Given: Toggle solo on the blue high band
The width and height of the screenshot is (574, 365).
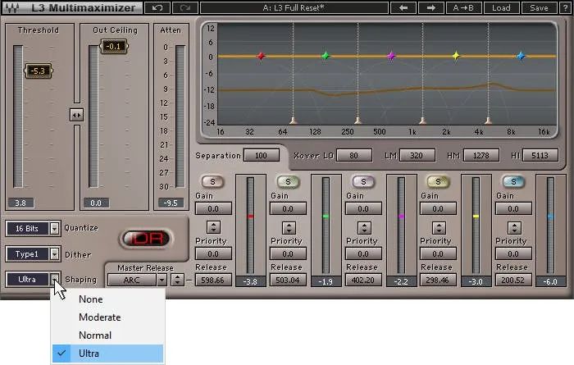Looking at the screenshot, I should point(513,181).
